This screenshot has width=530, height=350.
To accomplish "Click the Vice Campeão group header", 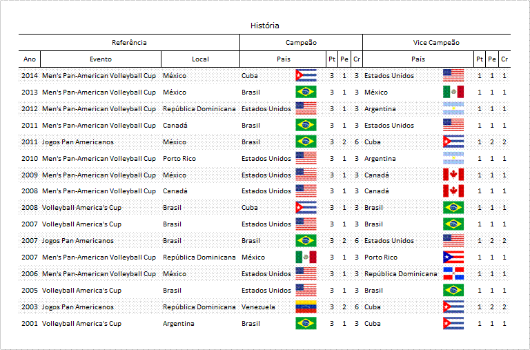I will (x=436, y=43).
